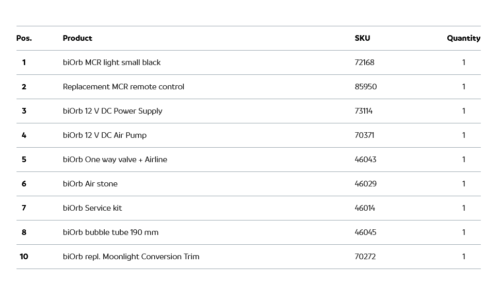Image resolution: width=502 pixels, height=299 pixels.
Task: Select biOrb bubble tube 190 mm
Action: pos(110,232)
